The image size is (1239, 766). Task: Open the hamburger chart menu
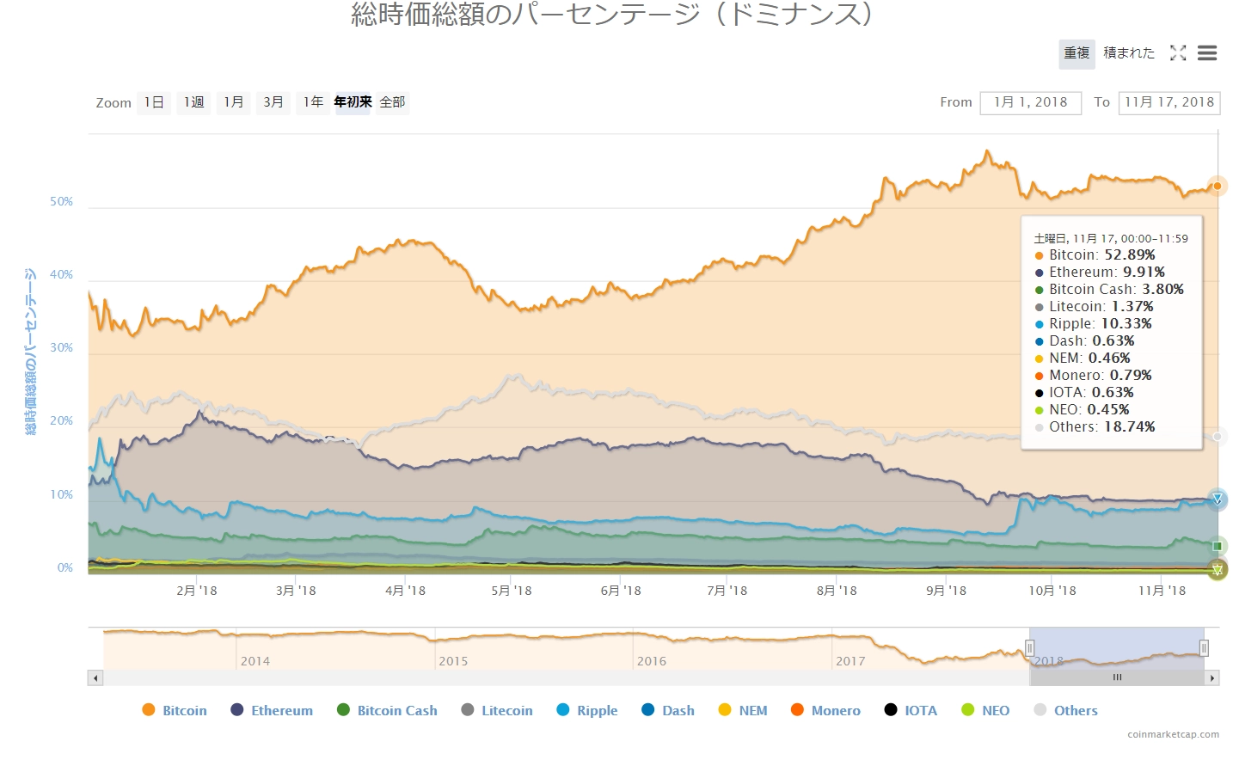pos(1207,53)
